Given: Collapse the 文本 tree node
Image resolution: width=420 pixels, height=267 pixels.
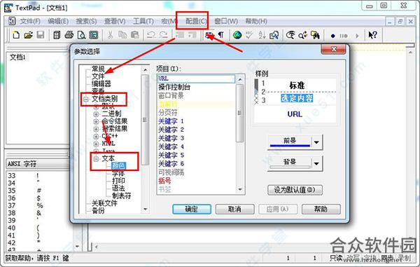Looking at the screenshot, I should 96,158.
